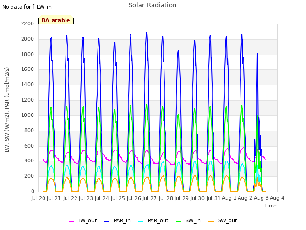
Task: Click the 1400 y-axis tick label
Action: [x=28, y=84]
